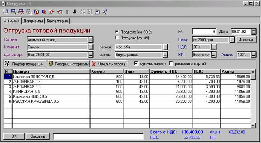
Task: Click the Подбор продукции button
Action: [25, 64]
